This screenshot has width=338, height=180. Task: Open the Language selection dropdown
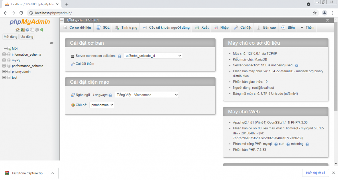pos(146,95)
